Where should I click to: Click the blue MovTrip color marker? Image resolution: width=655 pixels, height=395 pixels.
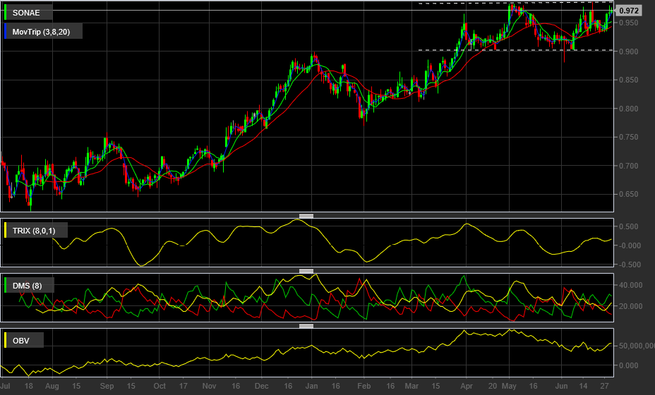6,32
